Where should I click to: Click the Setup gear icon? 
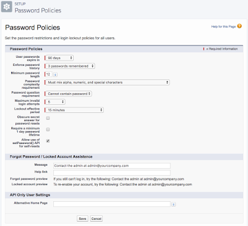(x=7, y=7)
